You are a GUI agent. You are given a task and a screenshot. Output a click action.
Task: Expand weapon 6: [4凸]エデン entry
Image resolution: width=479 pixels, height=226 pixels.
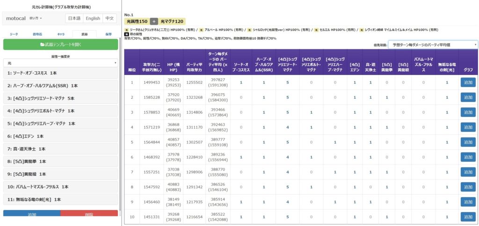pyautogui.click(x=60, y=136)
